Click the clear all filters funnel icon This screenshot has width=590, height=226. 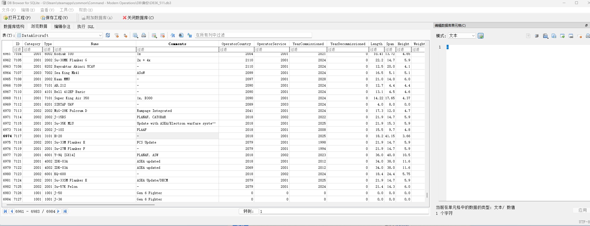click(117, 35)
